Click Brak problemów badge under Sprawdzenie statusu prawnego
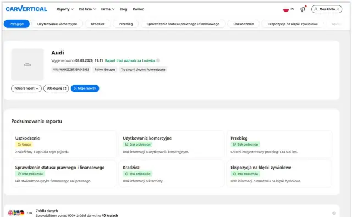 (30, 174)
